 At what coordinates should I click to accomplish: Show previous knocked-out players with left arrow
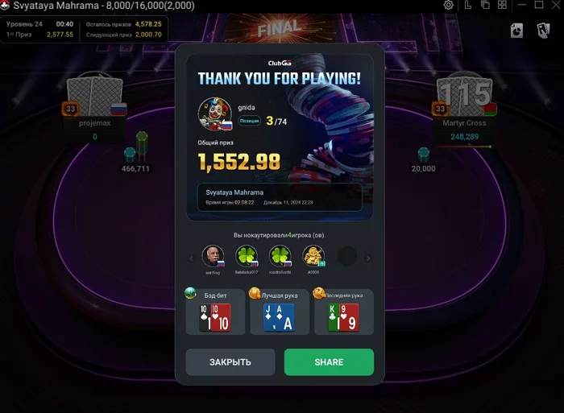[x=192, y=258]
